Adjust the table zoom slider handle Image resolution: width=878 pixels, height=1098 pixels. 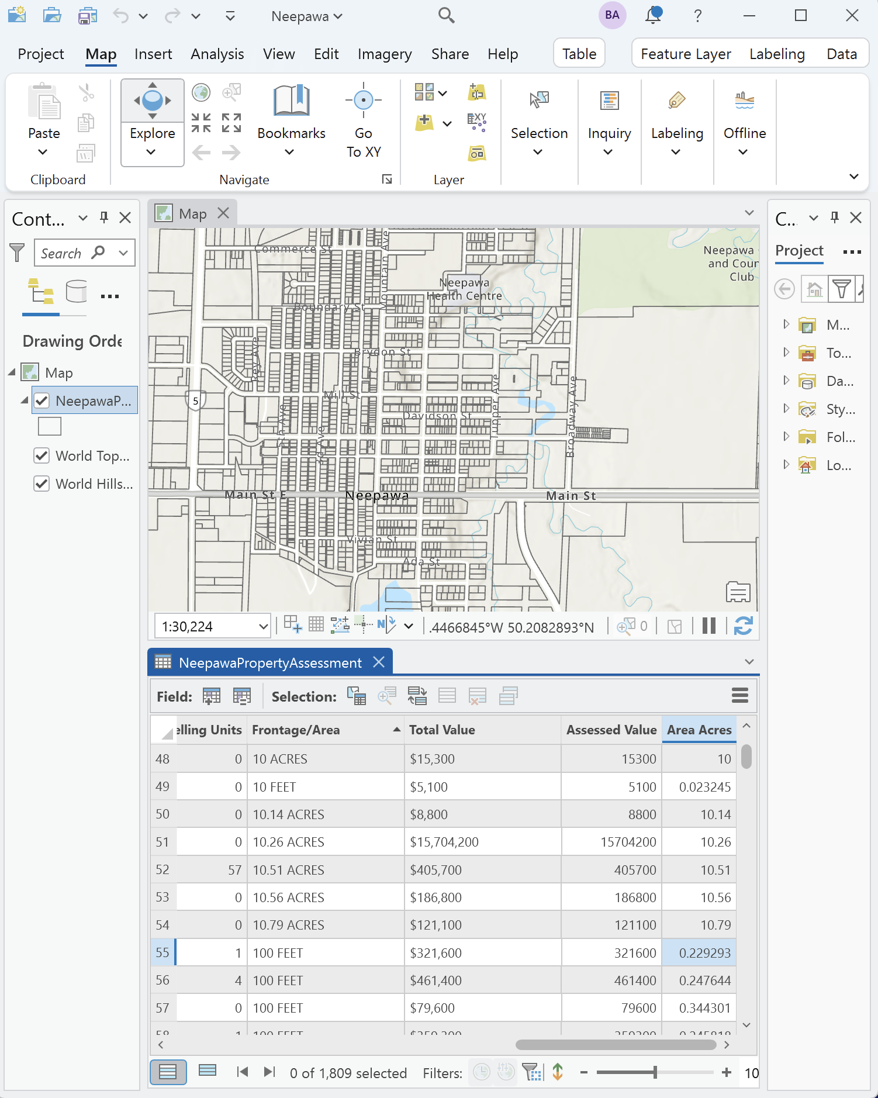pos(655,1072)
